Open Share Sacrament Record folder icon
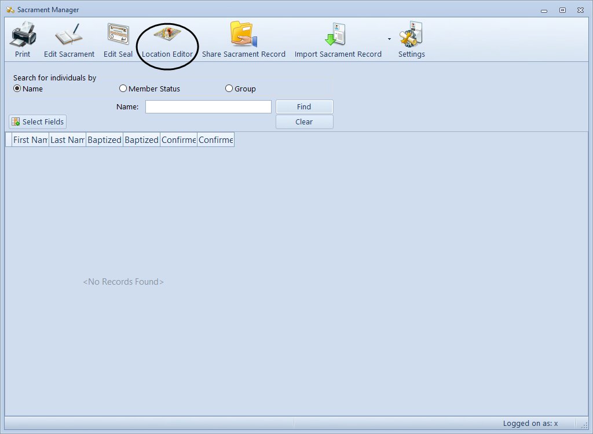The height and width of the screenshot is (434, 593). [244, 34]
